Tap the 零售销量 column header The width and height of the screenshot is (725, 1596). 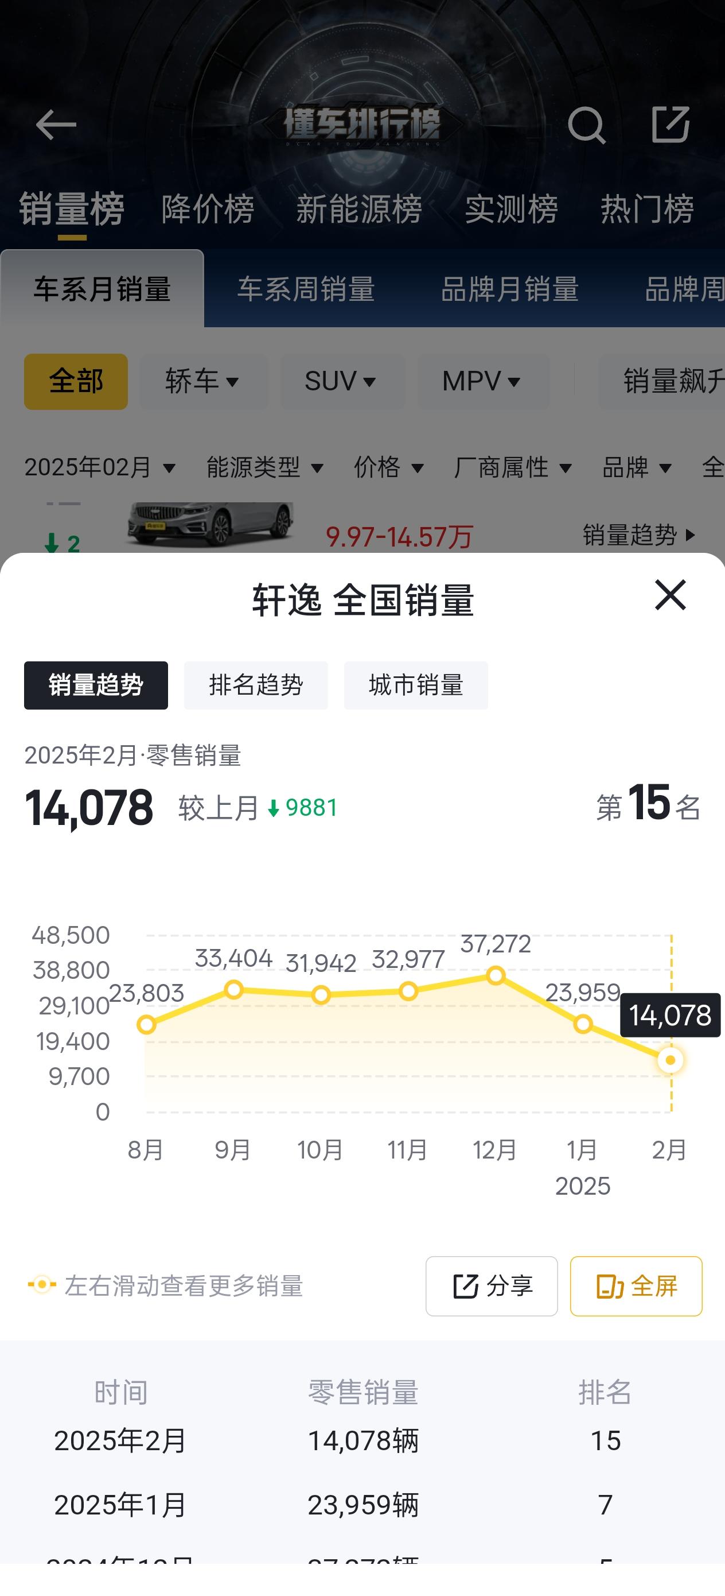click(x=364, y=1392)
